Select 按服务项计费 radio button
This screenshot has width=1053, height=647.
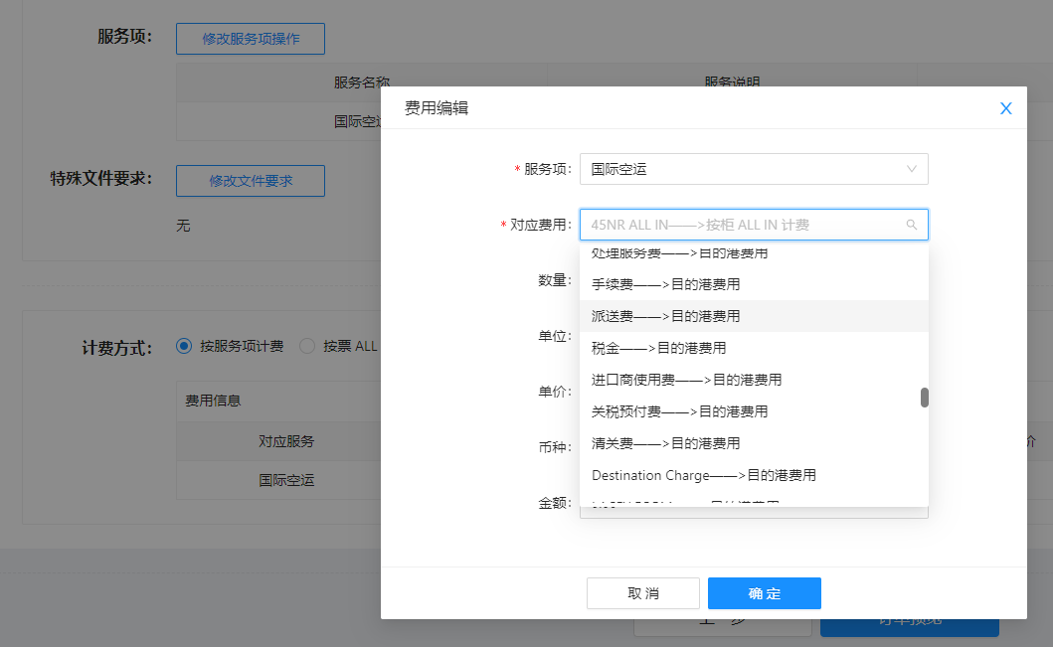pyautogui.click(x=184, y=346)
